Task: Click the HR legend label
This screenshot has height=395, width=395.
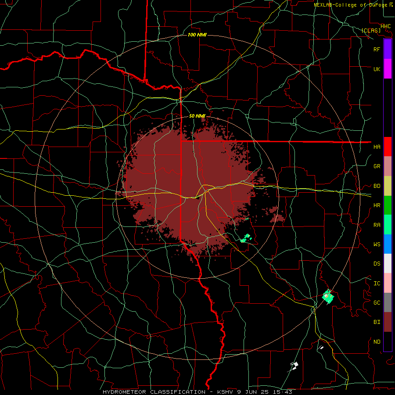Action: point(377,205)
